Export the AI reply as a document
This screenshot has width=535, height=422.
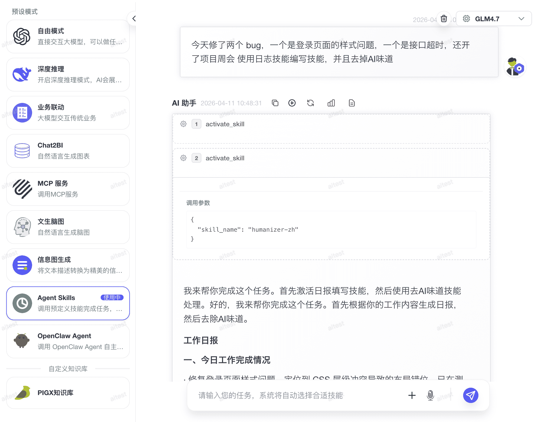[351, 103]
